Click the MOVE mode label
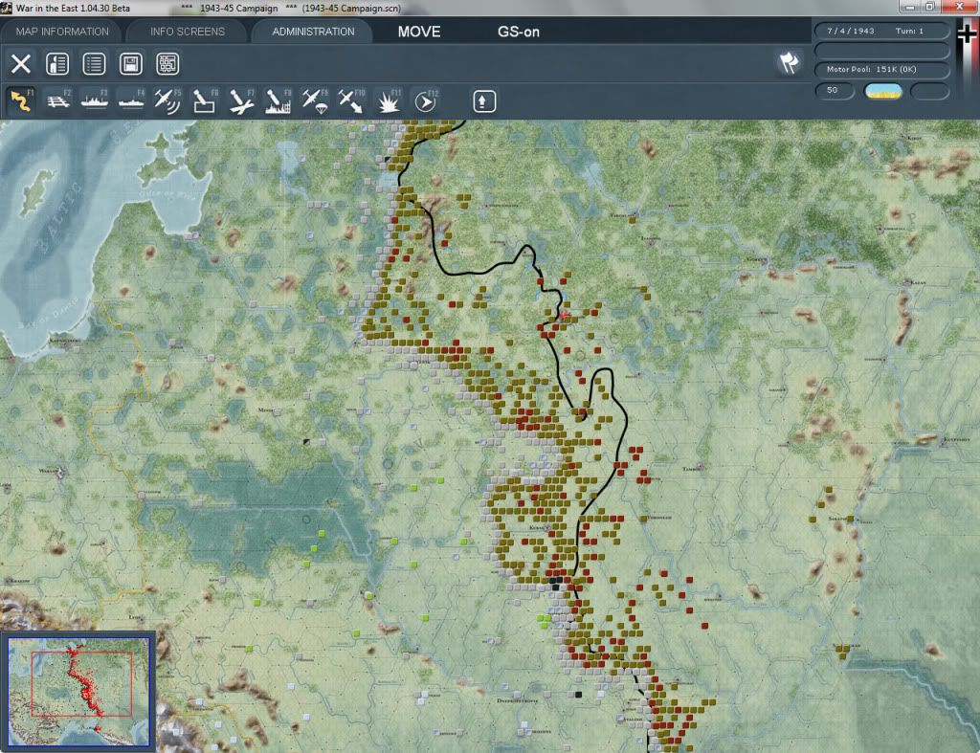980x753 pixels. click(x=419, y=32)
